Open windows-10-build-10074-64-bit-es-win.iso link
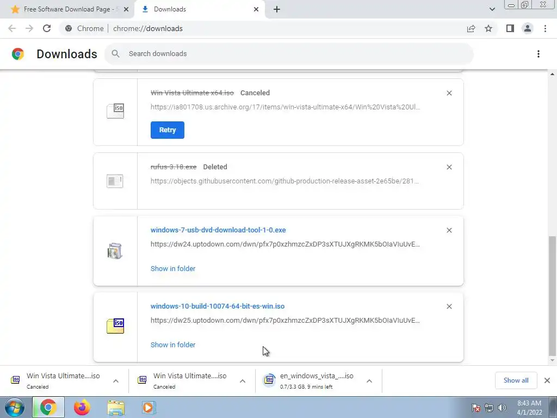The width and height of the screenshot is (557, 418). click(x=218, y=306)
